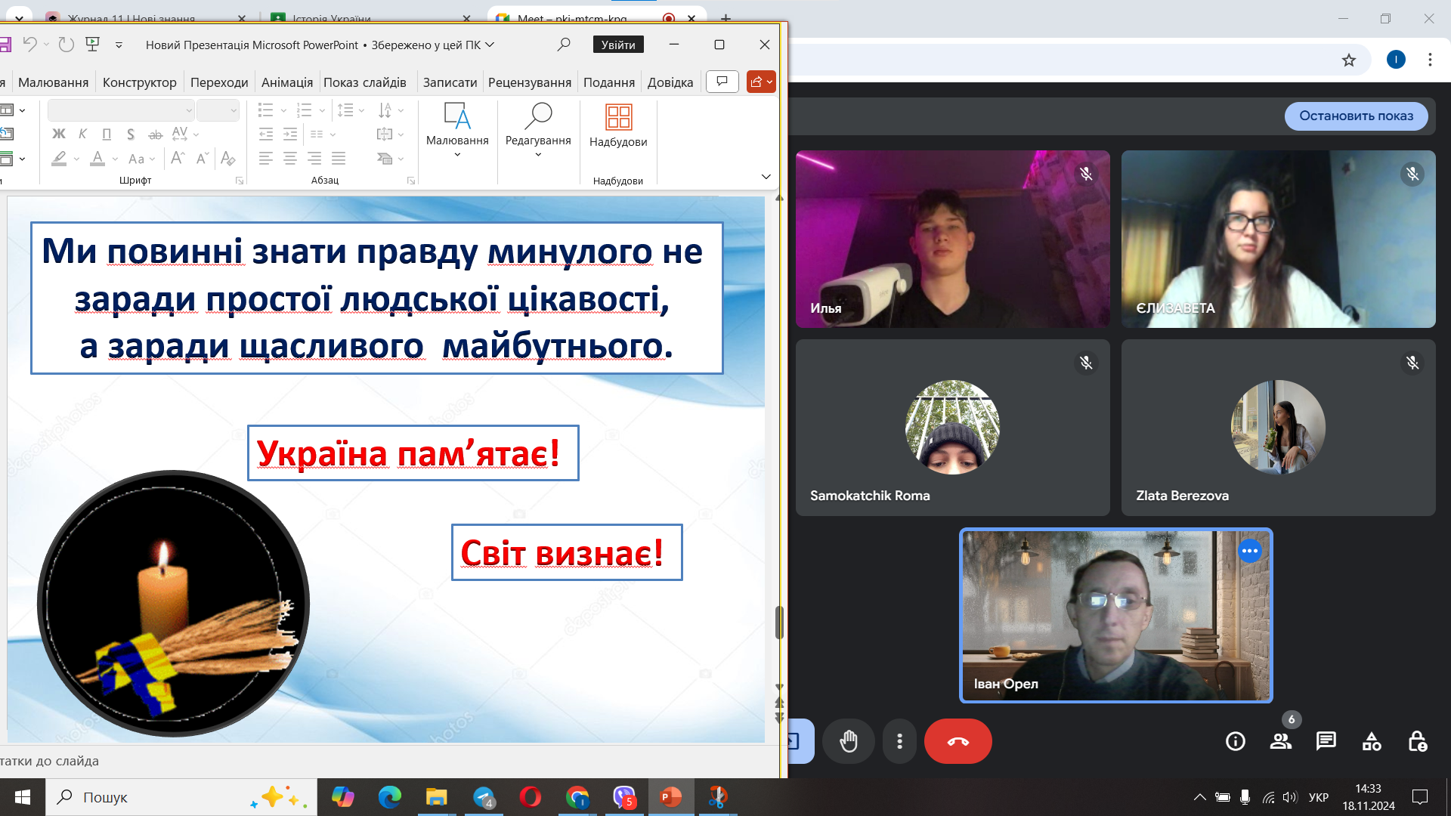
Task: Open font name combo box
Action: pyautogui.click(x=121, y=110)
